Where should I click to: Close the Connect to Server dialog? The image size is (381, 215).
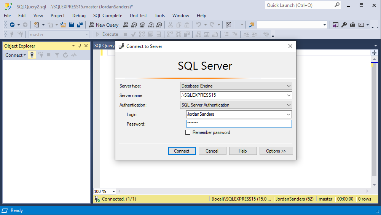click(290, 46)
